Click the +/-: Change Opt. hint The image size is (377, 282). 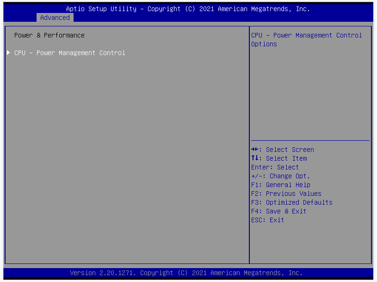click(x=280, y=176)
